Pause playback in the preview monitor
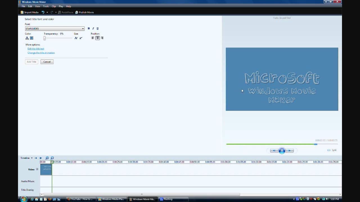This screenshot has width=360, height=202. coord(282,151)
